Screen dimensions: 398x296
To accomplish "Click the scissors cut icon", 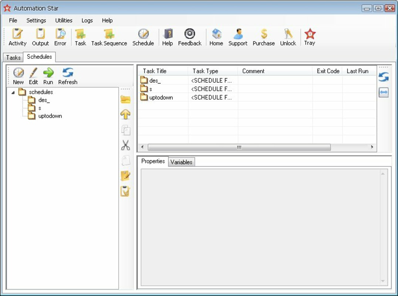I will [126, 145].
